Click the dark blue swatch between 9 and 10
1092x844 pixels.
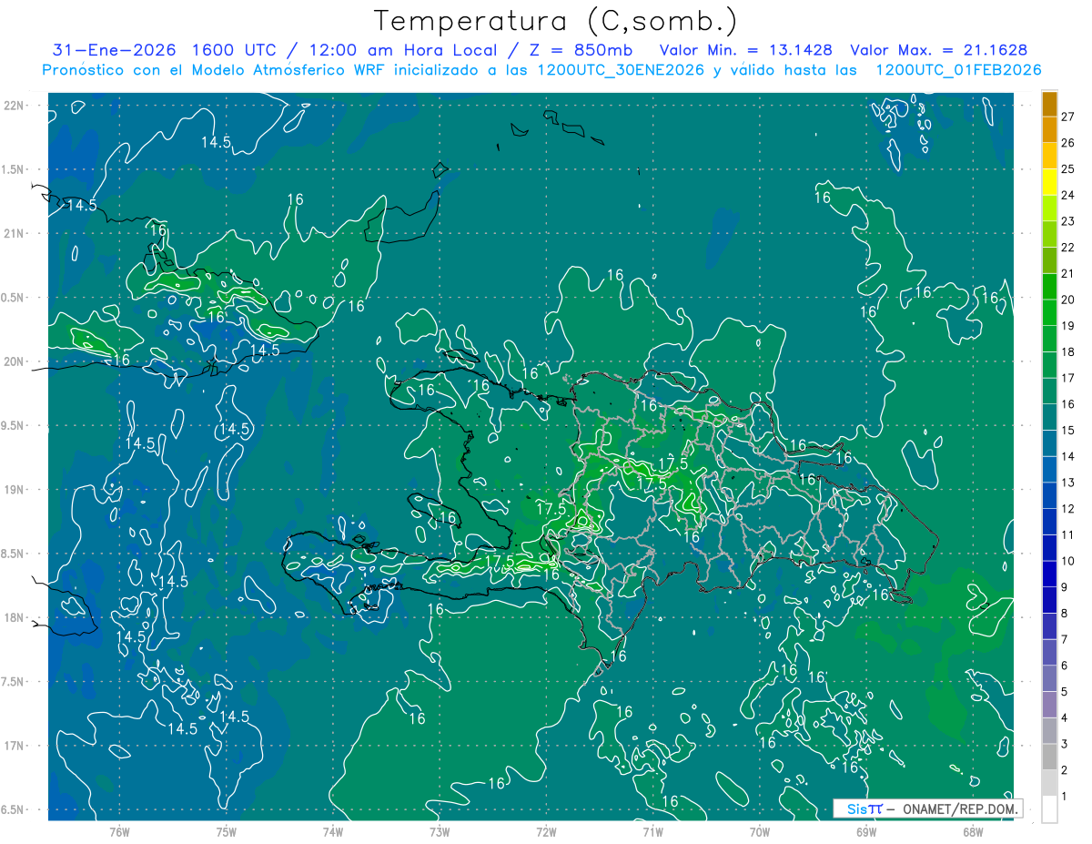[x=1049, y=575]
